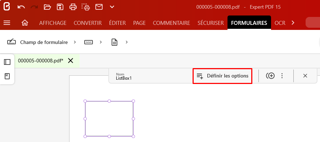Switch to the AFFICHAGE tab
Screen dimensions: 320x142
53,23
